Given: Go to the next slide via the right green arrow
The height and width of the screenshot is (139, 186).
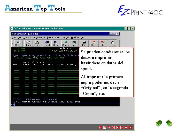Looking at the screenshot, I should (169, 123).
